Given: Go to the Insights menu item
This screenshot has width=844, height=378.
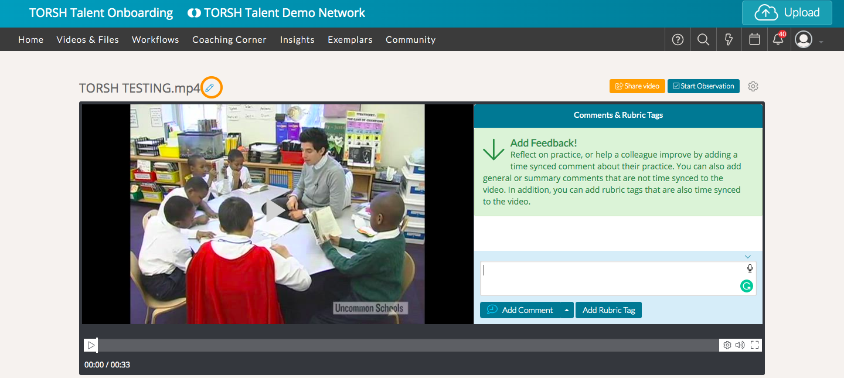Looking at the screenshot, I should 297,40.
